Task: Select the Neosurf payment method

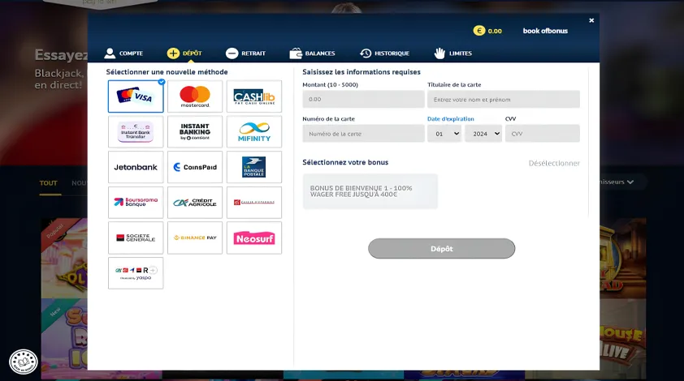Action: tap(254, 238)
